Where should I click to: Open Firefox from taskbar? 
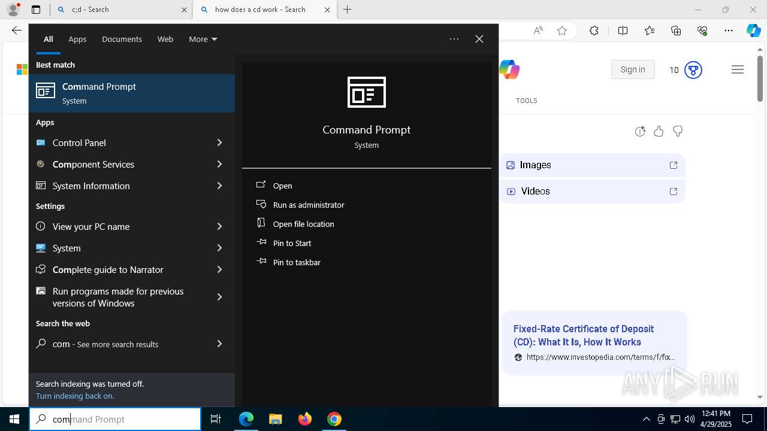tap(305, 419)
